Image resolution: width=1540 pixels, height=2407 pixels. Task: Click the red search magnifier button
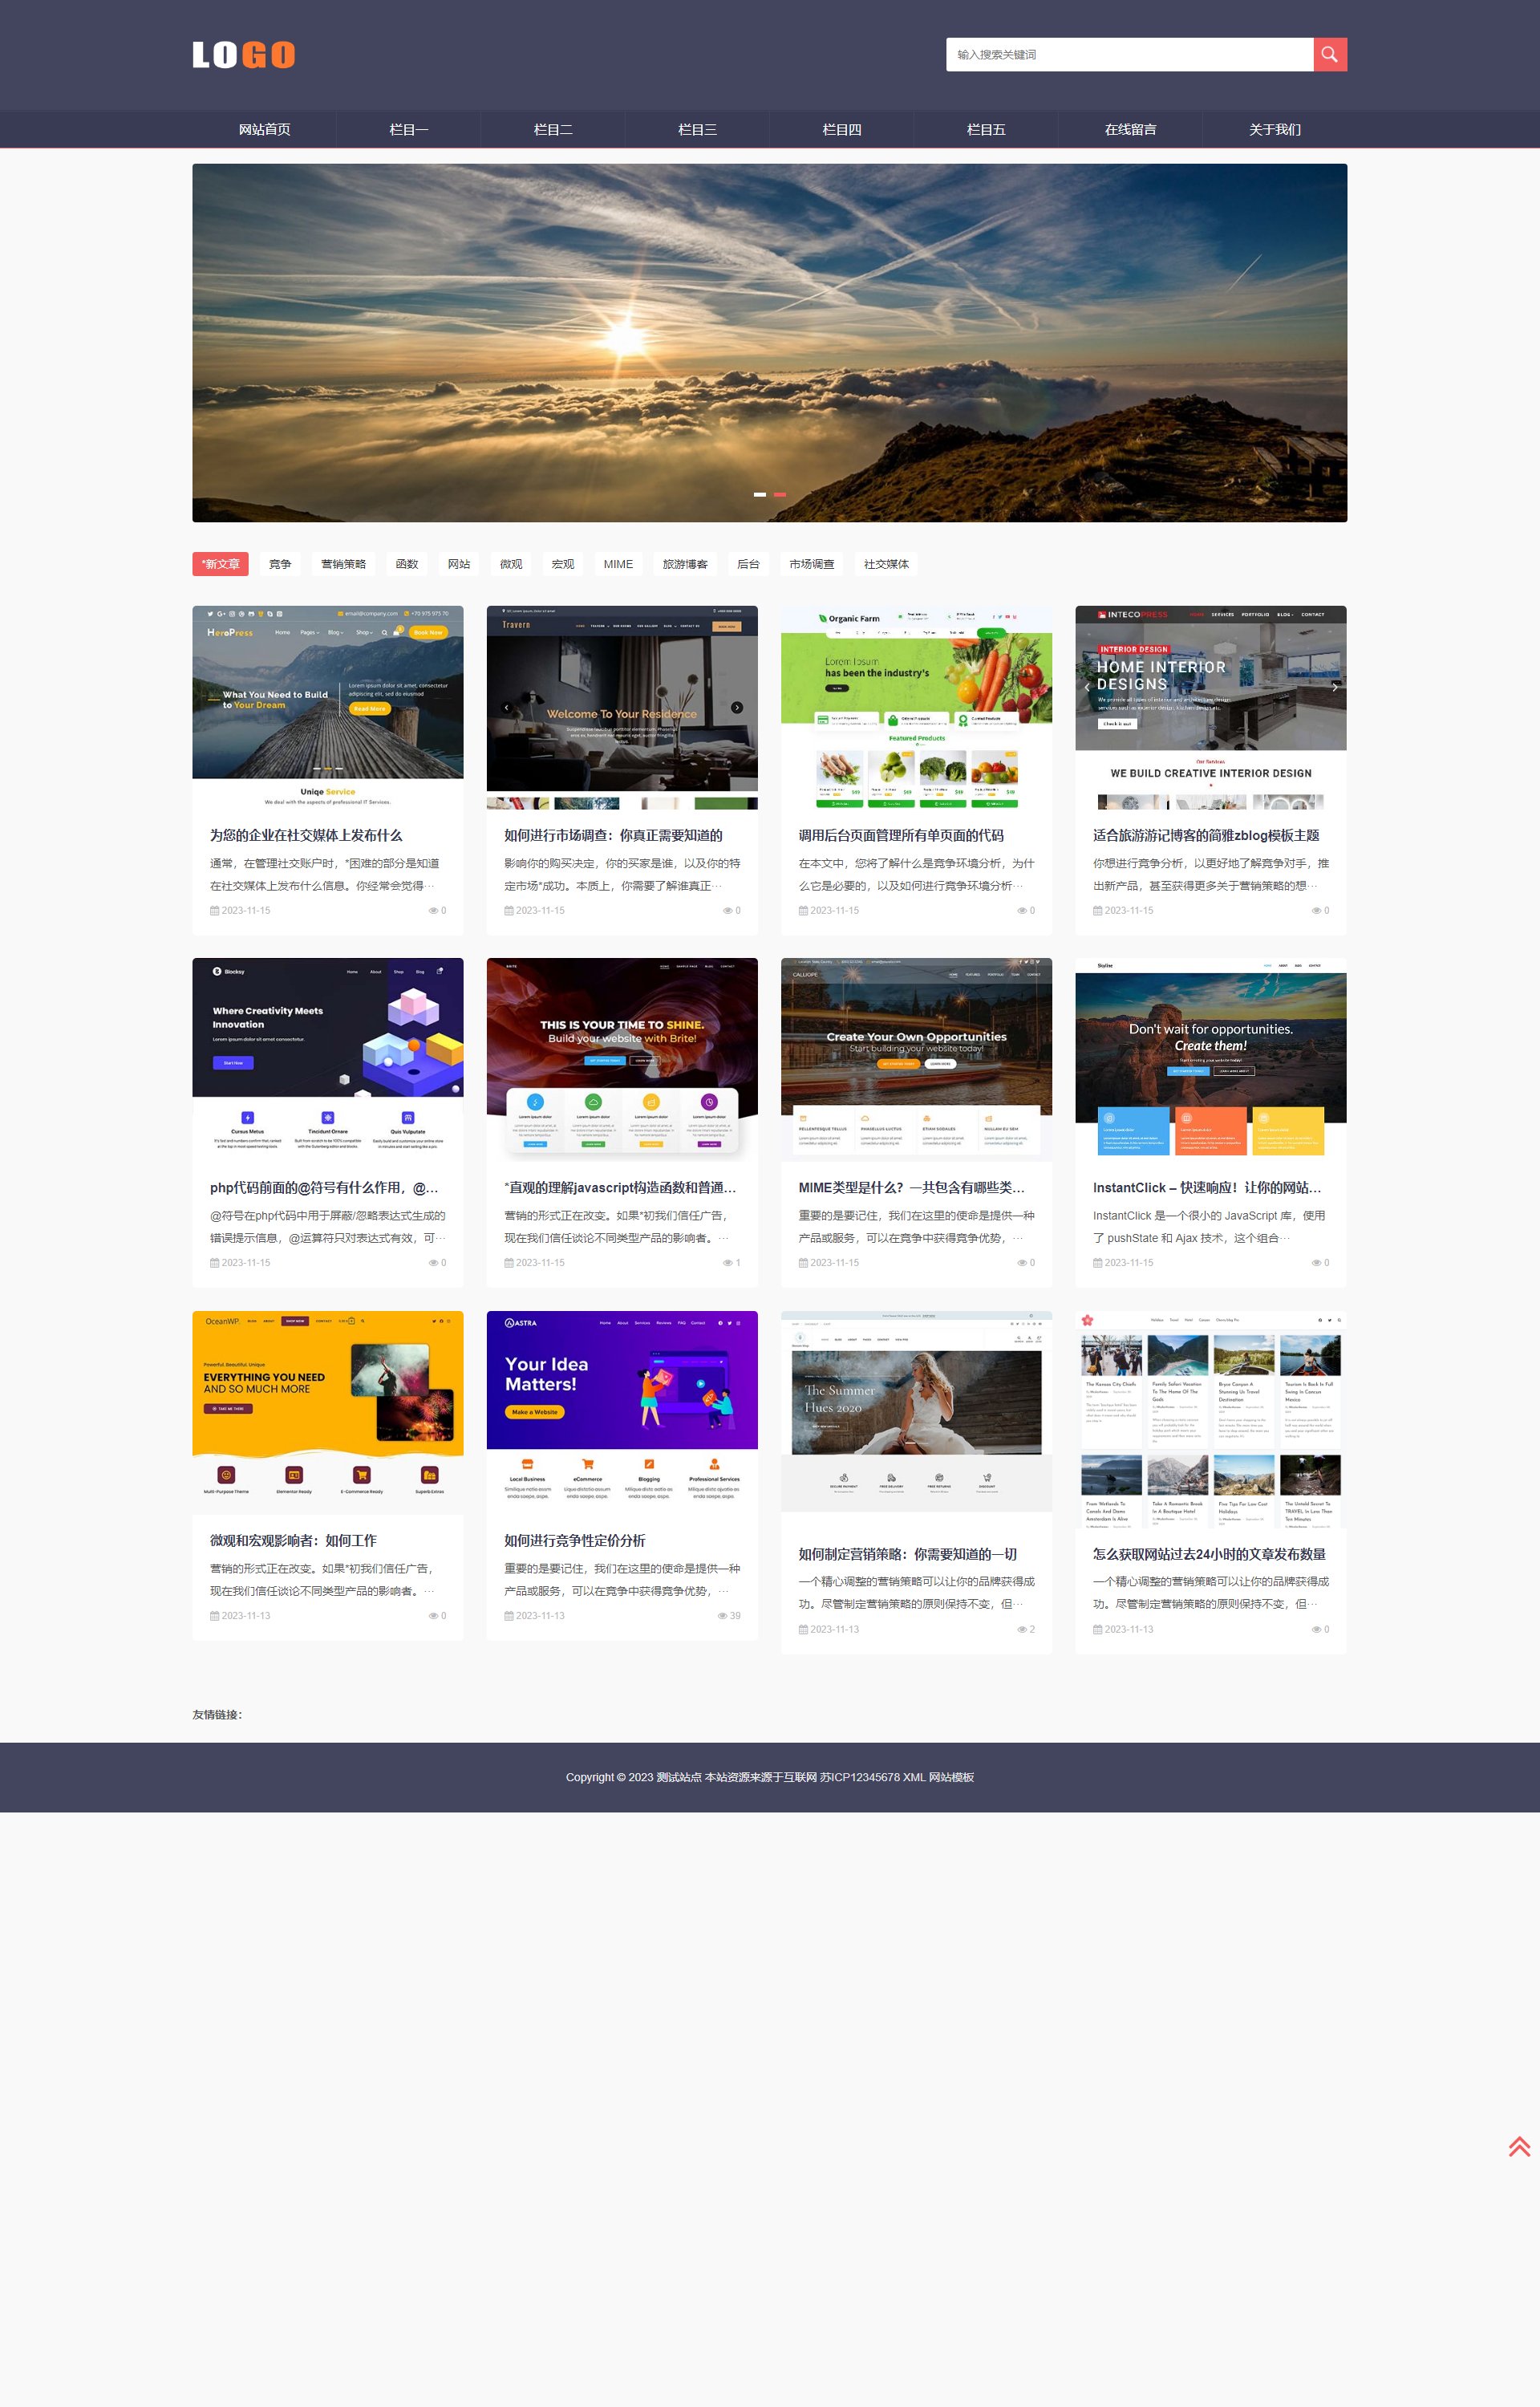tap(1329, 54)
